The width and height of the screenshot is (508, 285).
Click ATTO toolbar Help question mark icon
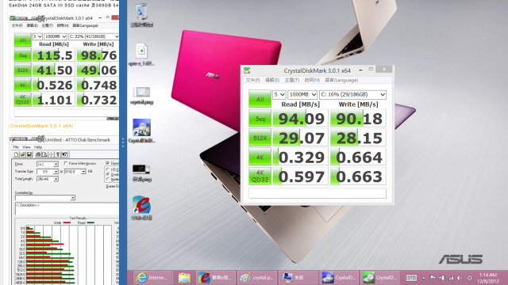tap(58, 154)
